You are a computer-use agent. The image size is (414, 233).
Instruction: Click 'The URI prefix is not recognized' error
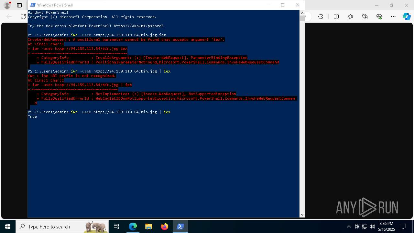79,76
